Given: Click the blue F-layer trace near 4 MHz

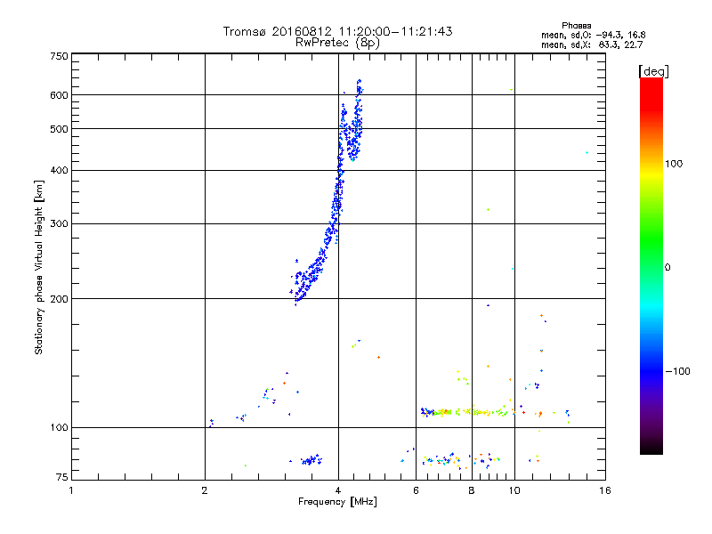Looking at the screenshot, I should 337,195.
